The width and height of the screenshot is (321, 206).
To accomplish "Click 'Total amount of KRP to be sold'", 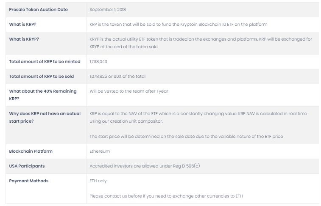I will point(42,77).
